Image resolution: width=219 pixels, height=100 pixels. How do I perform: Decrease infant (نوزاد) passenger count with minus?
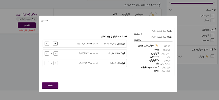47,63
